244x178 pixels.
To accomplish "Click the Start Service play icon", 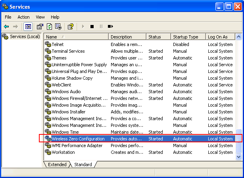I will [83, 27].
